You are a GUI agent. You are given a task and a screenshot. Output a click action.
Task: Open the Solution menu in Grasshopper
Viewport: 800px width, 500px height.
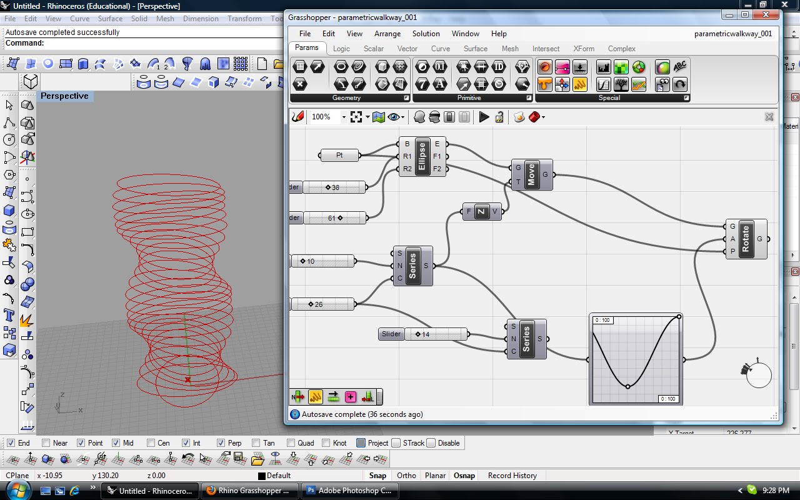coord(426,33)
